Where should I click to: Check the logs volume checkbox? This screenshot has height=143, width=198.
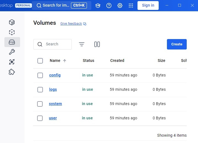click(40, 90)
